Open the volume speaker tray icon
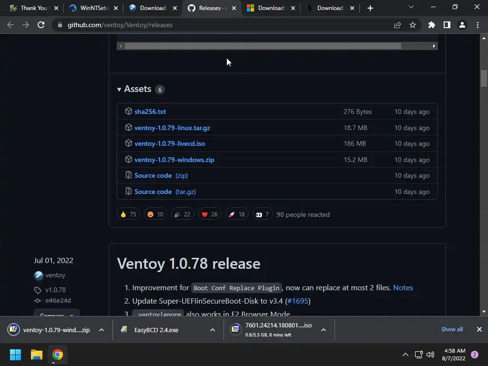The height and width of the screenshot is (366, 488). click(430, 355)
